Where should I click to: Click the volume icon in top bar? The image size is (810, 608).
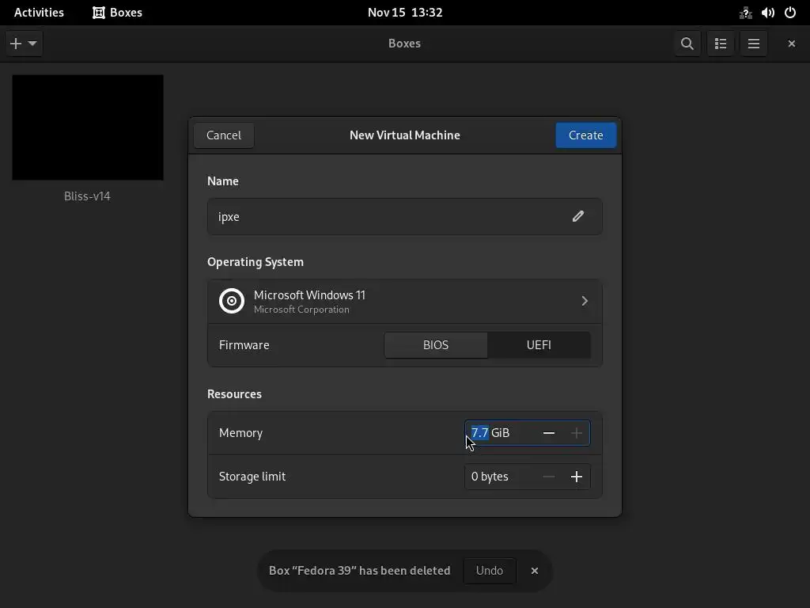click(x=768, y=13)
